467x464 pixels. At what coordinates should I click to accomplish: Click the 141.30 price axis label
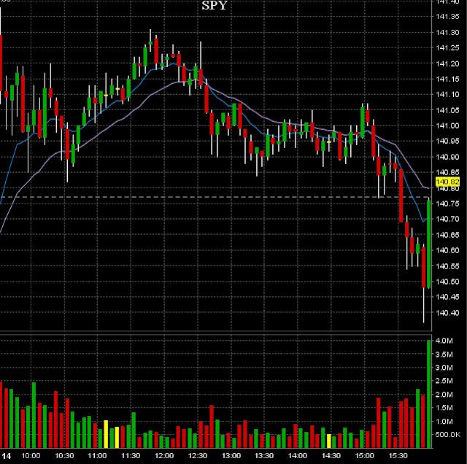pyautogui.click(x=447, y=32)
